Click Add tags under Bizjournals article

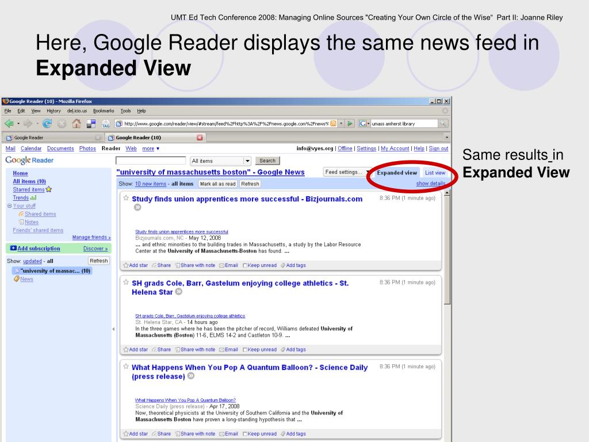pos(293,265)
